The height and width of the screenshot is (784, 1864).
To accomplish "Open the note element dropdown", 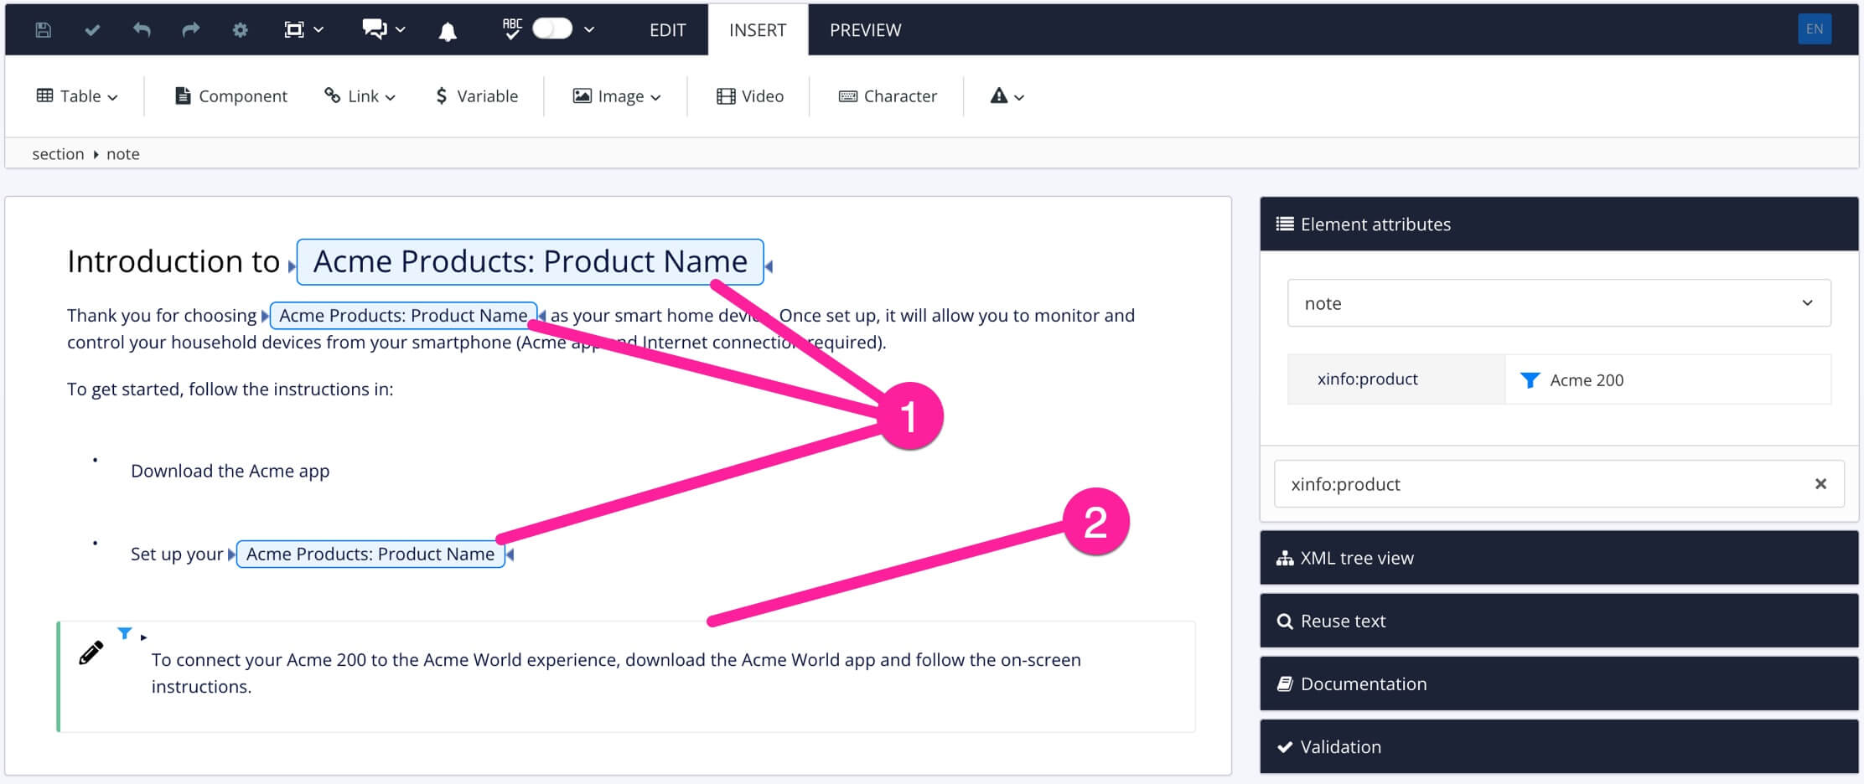I will pos(1810,303).
